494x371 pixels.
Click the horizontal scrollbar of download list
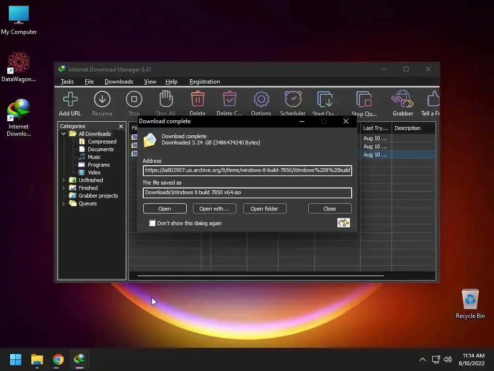coord(261,276)
